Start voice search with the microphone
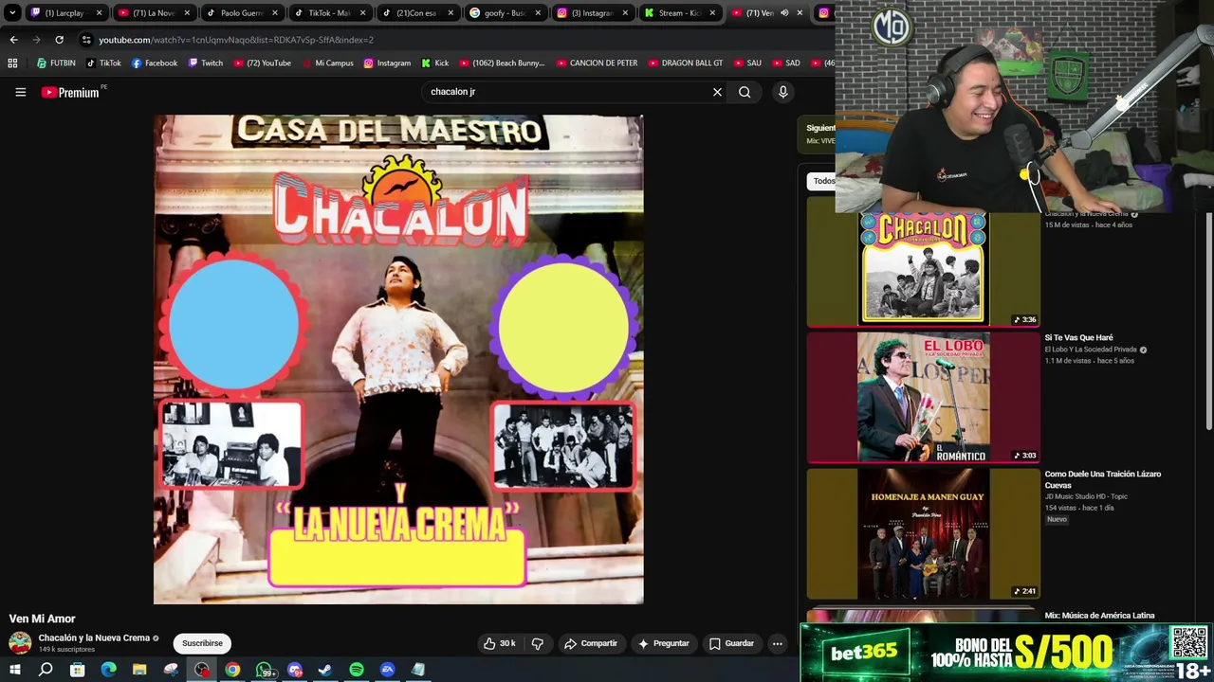The image size is (1214, 682). [x=782, y=92]
